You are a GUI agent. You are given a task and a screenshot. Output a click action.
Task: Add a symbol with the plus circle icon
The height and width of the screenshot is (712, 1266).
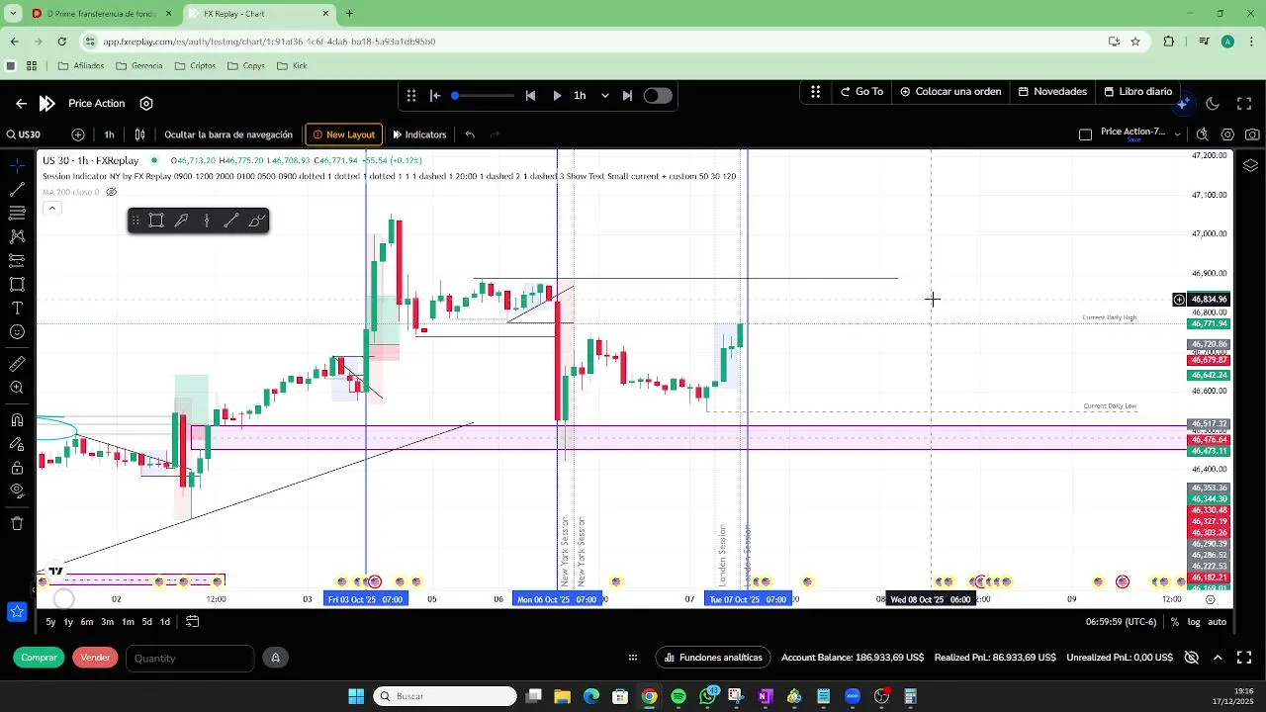[x=78, y=134]
